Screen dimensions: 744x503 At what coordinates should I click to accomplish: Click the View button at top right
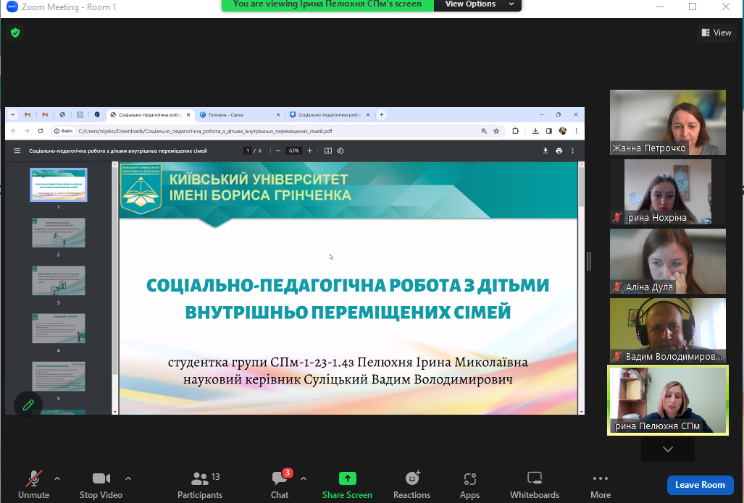click(716, 33)
